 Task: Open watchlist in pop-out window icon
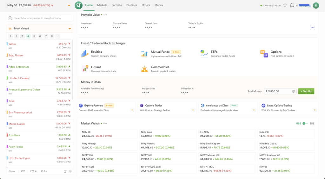point(65,171)
